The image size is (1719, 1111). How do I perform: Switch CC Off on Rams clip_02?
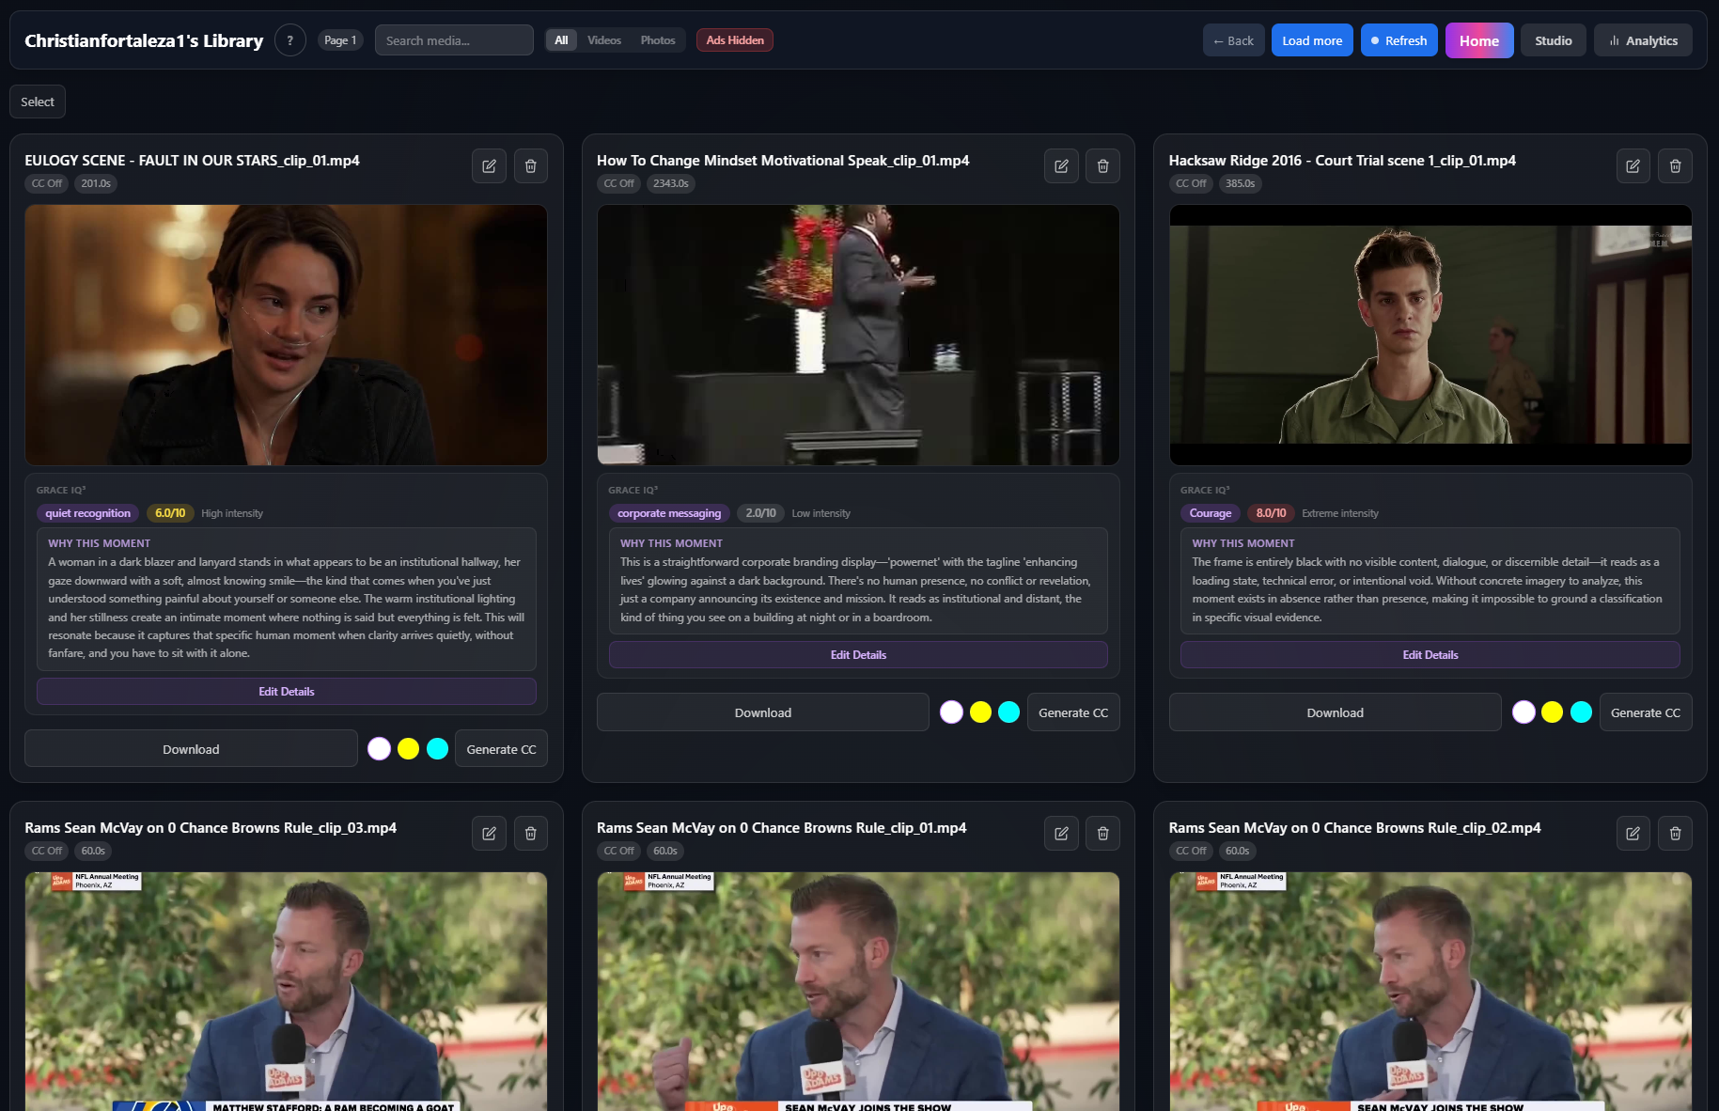point(1191,851)
